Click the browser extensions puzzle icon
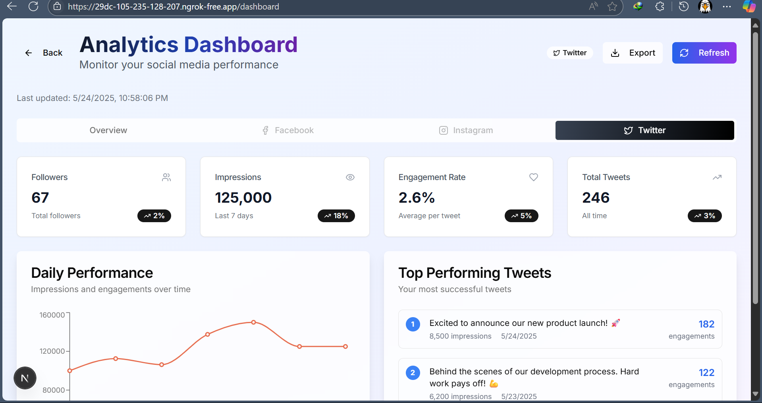762x403 pixels. 660,7
